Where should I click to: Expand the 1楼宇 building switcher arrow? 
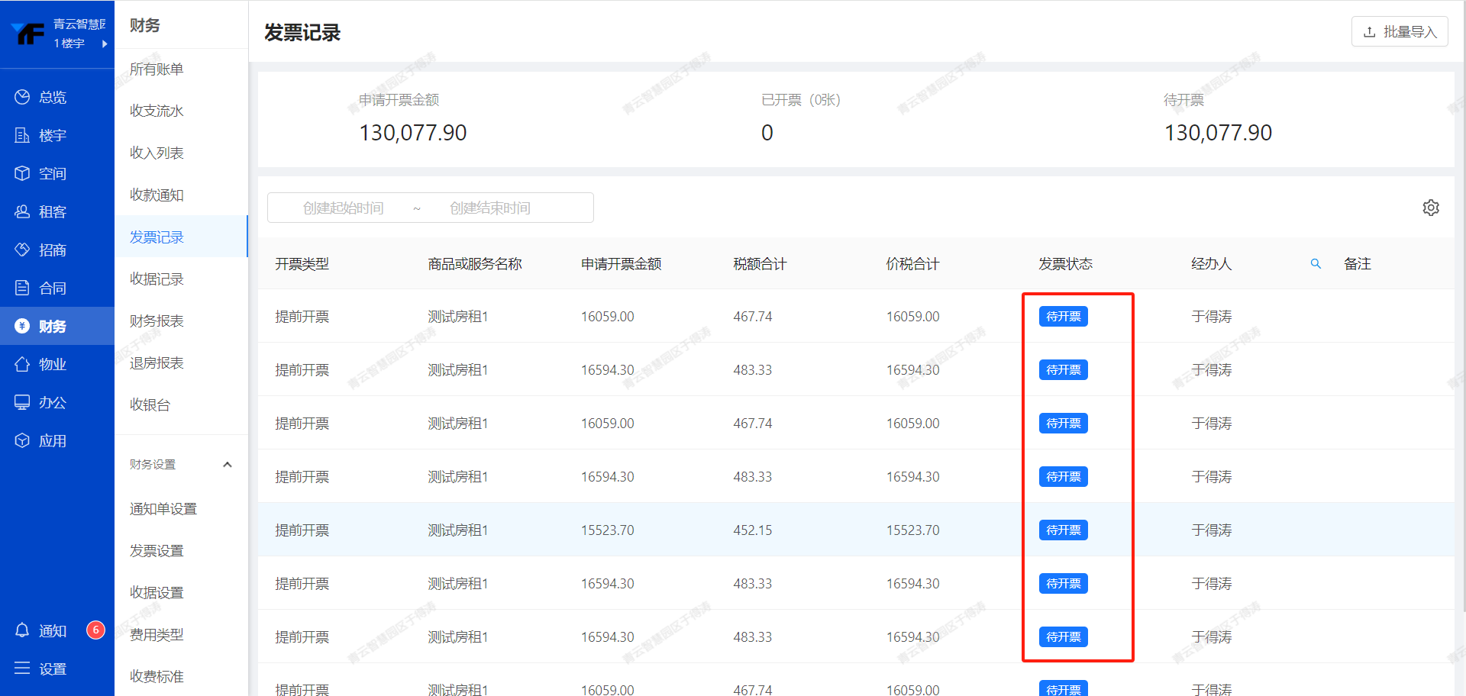pos(105,43)
